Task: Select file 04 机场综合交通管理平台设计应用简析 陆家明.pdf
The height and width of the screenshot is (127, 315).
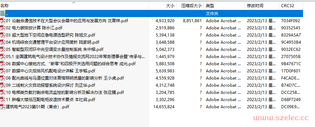Action: coord(53,42)
